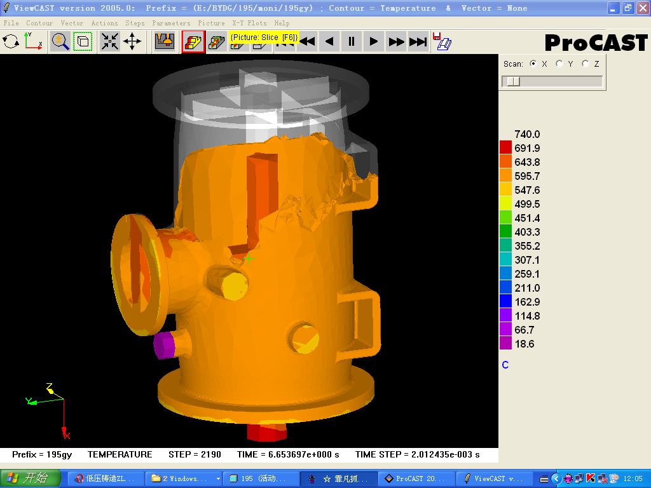Click the TIME STEP status text
The image size is (651, 488).
pos(417,454)
